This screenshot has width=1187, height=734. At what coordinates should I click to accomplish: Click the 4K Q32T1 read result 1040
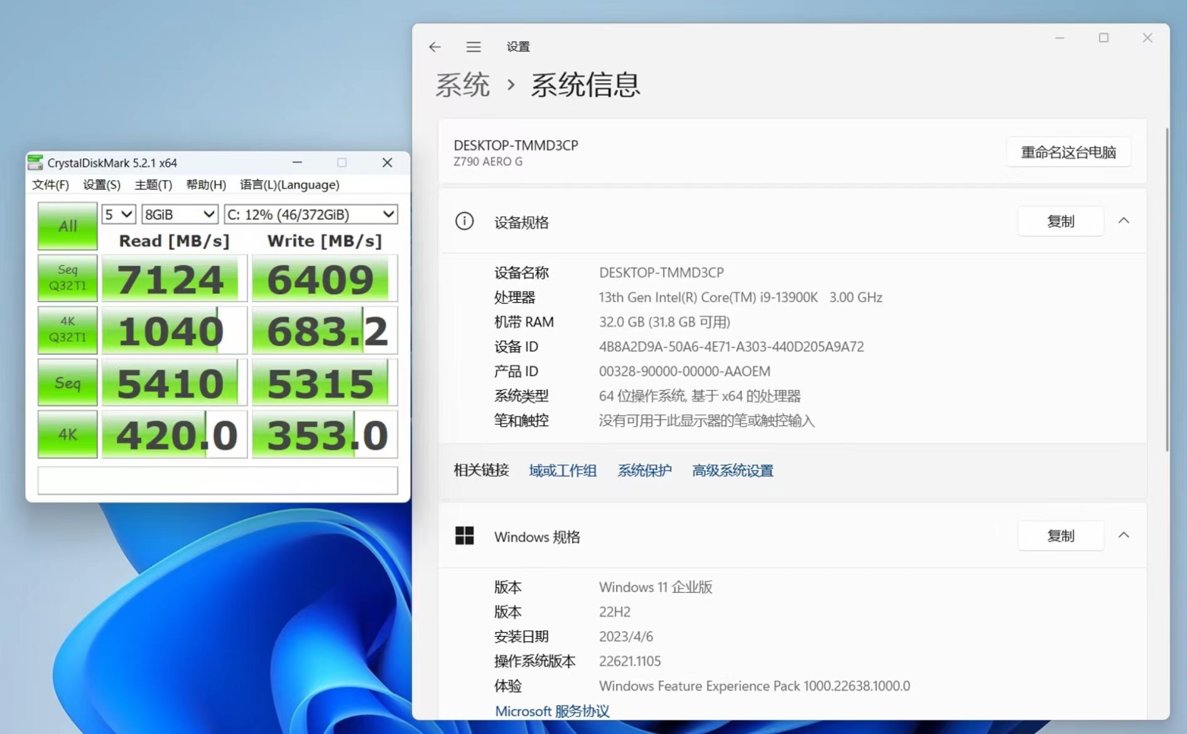pyautogui.click(x=174, y=331)
